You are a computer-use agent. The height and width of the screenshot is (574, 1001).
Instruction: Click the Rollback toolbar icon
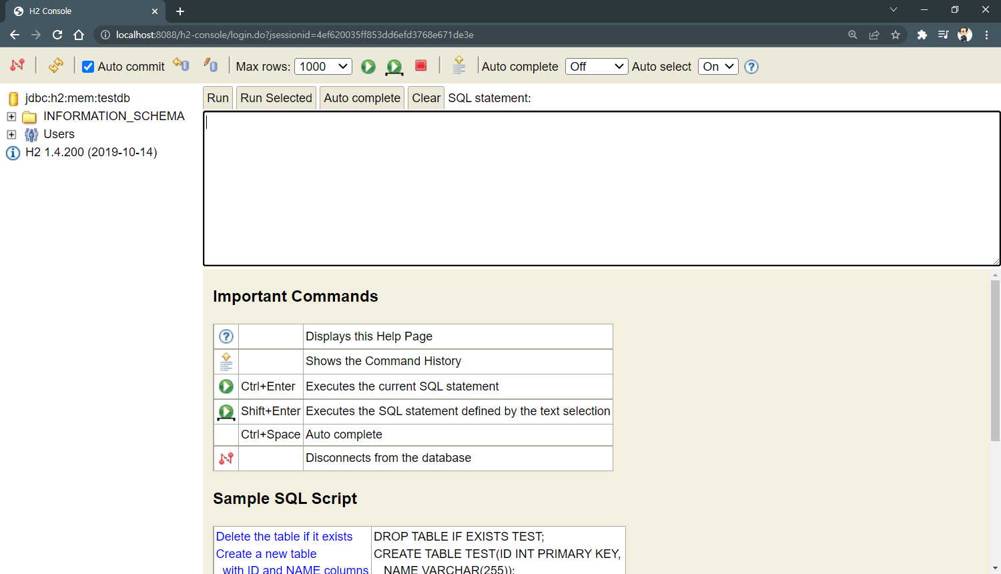(181, 64)
